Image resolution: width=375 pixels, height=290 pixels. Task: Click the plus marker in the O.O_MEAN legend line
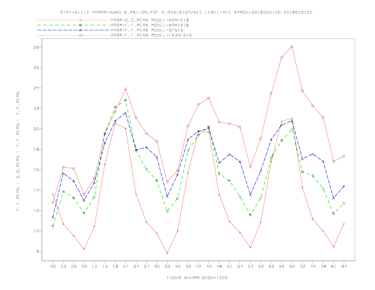80,20
